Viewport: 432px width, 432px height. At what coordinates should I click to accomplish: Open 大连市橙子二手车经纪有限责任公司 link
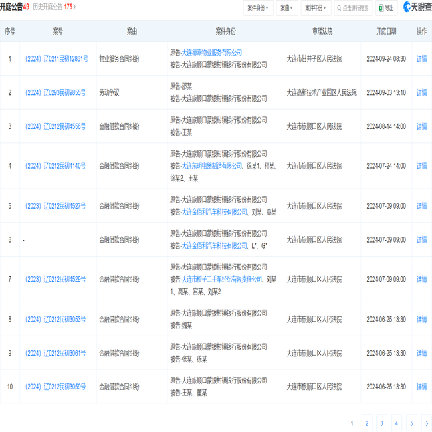(222, 279)
